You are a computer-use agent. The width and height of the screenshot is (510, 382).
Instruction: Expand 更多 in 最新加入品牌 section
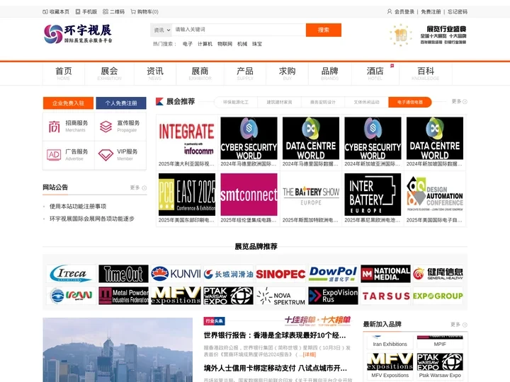click(459, 324)
